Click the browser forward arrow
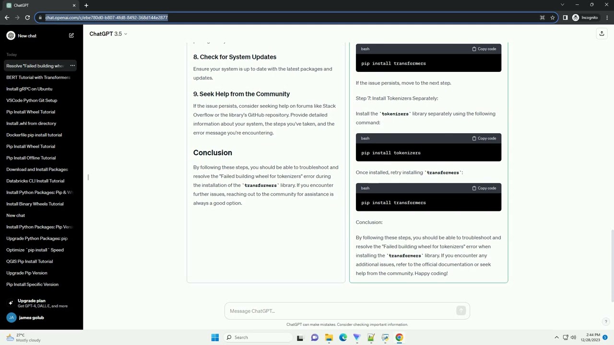Screen dimensions: 614x345 pyautogui.click(x=17, y=18)
